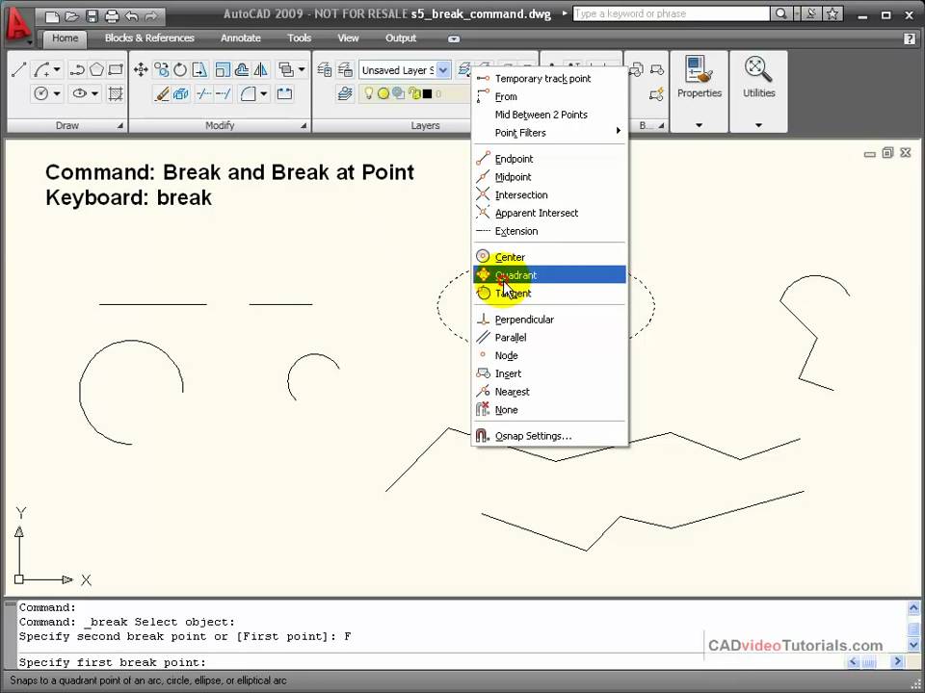Select the Stretch tool icon
The height and width of the screenshot is (693, 925).
[199, 70]
